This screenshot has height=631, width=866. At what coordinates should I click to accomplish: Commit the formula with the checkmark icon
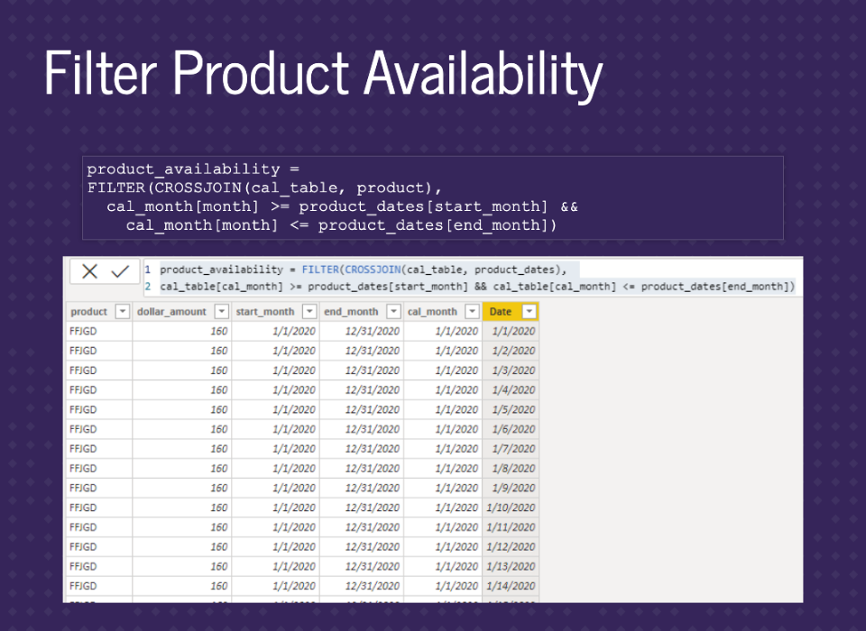[120, 272]
